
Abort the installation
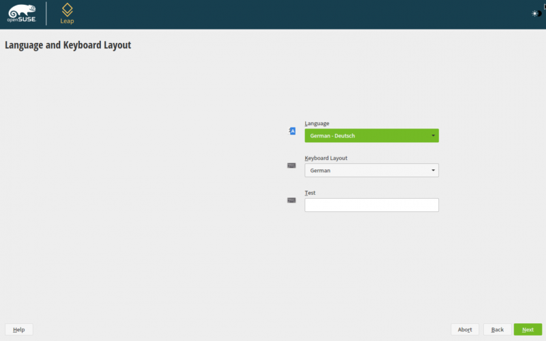coord(465,329)
